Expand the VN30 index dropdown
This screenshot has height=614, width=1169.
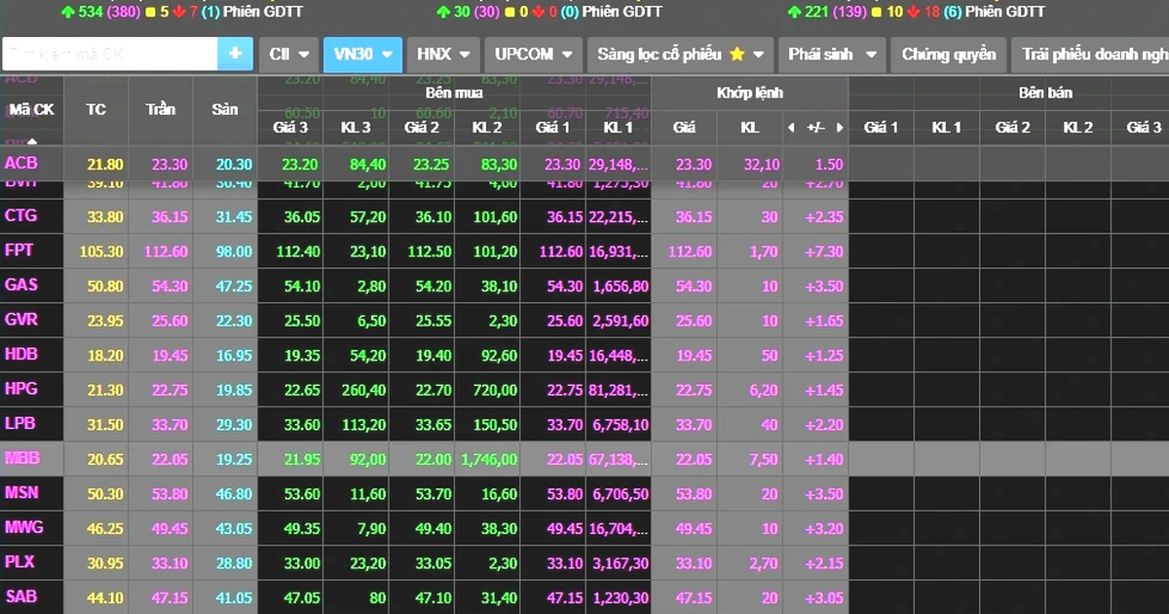click(362, 55)
